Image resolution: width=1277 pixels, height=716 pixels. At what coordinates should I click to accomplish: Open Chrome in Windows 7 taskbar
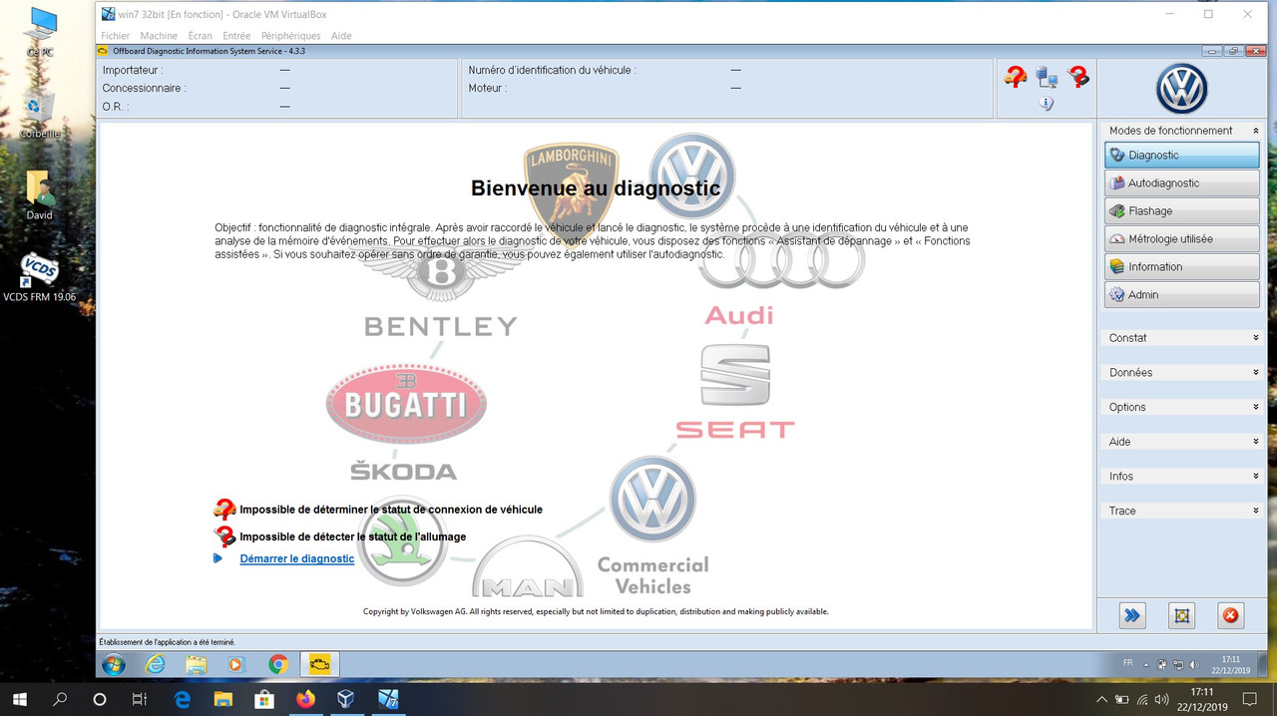278,664
